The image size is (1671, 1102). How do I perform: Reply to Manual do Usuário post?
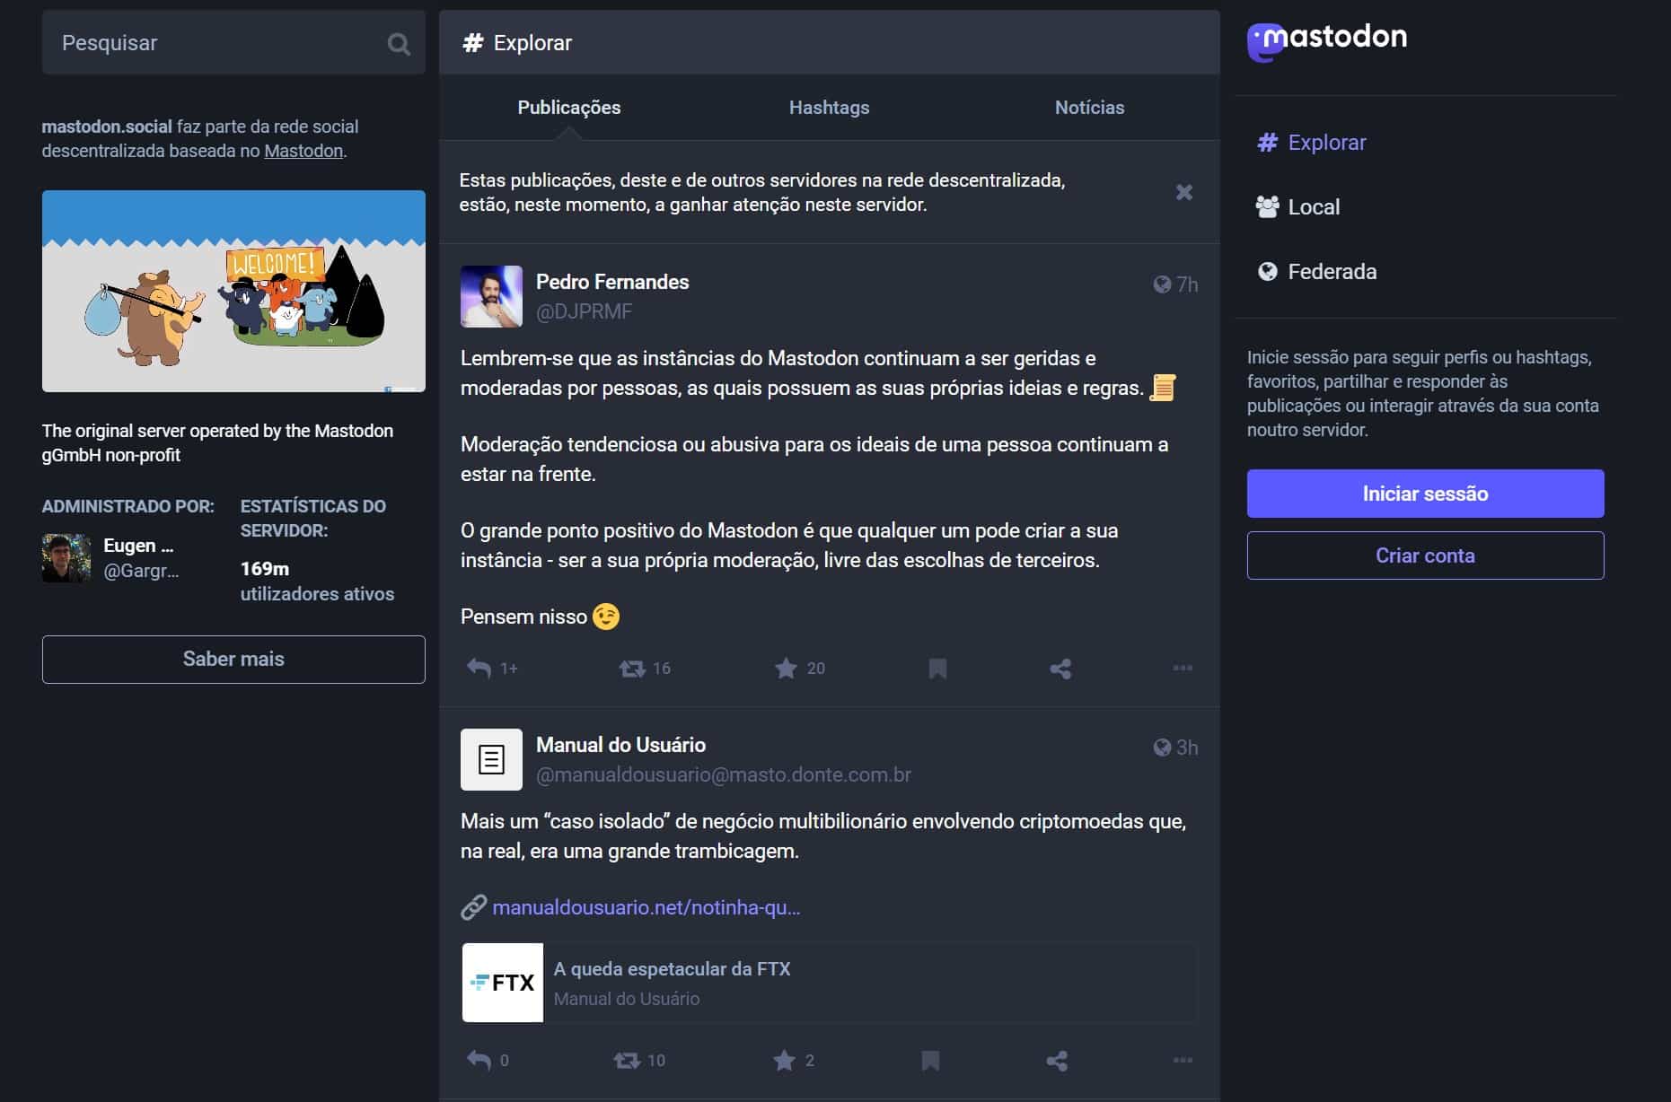pyautogui.click(x=479, y=1061)
